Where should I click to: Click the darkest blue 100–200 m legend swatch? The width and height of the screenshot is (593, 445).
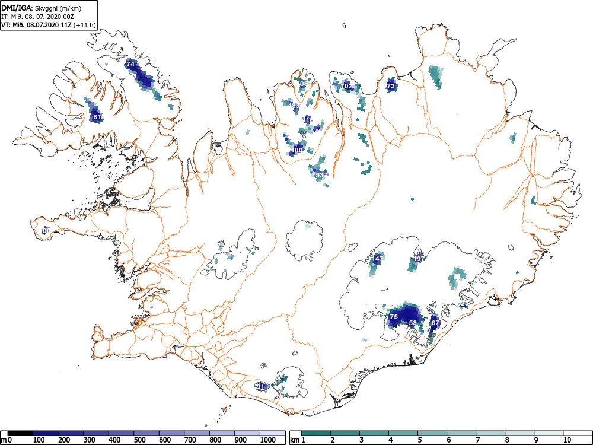point(46,433)
